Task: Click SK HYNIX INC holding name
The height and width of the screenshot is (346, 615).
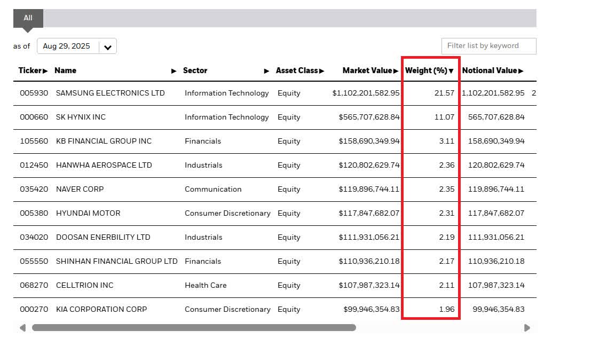Action: tap(81, 117)
